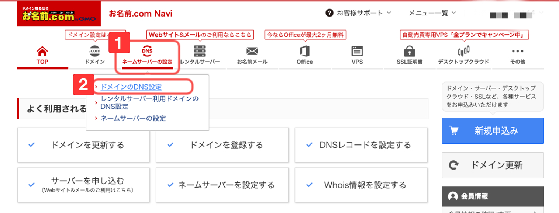Click the refresh icon in ドメイン更新
Image resolution: width=559 pixels, height=213 pixels.
453,165
